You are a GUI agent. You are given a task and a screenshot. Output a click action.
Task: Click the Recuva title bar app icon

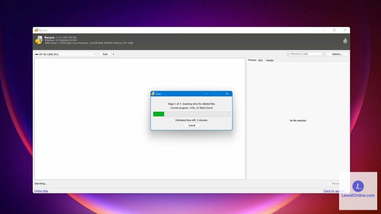(x=36, y=30)
